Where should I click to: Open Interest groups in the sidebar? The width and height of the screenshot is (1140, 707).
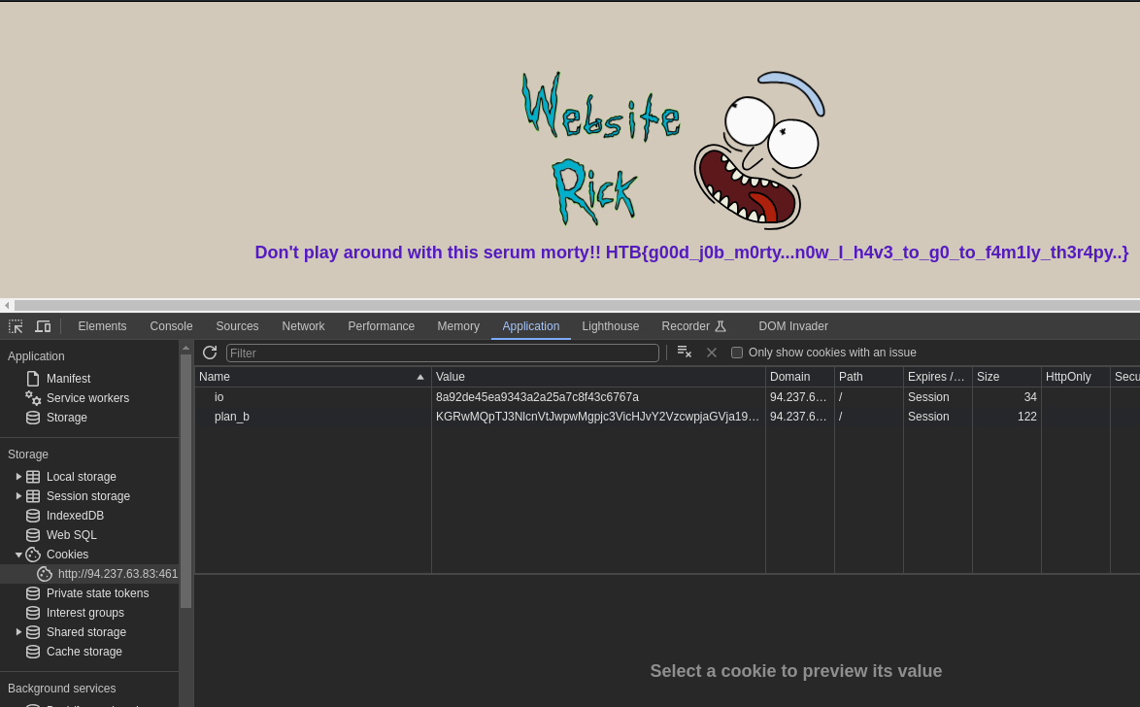coord(85,613)
